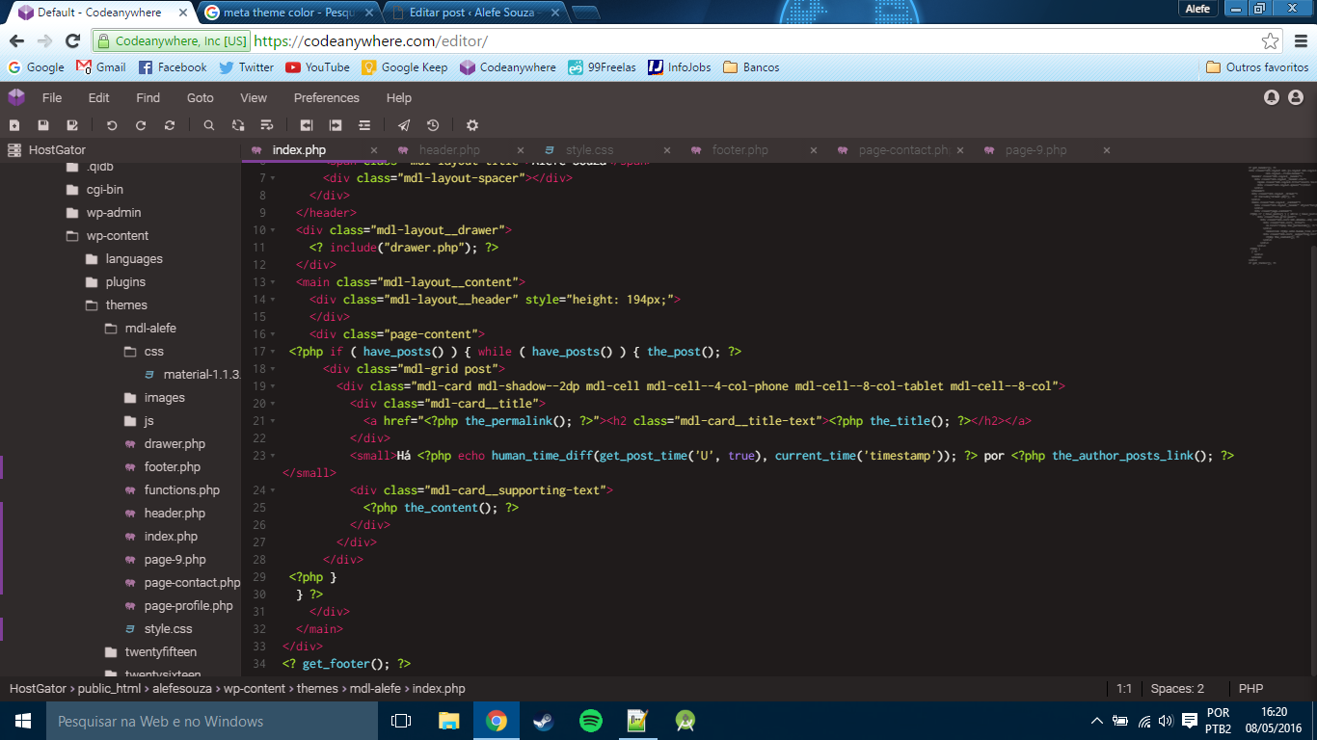Open Help menu
This screenshot has width=1317, height=740.
coord(399,97)
